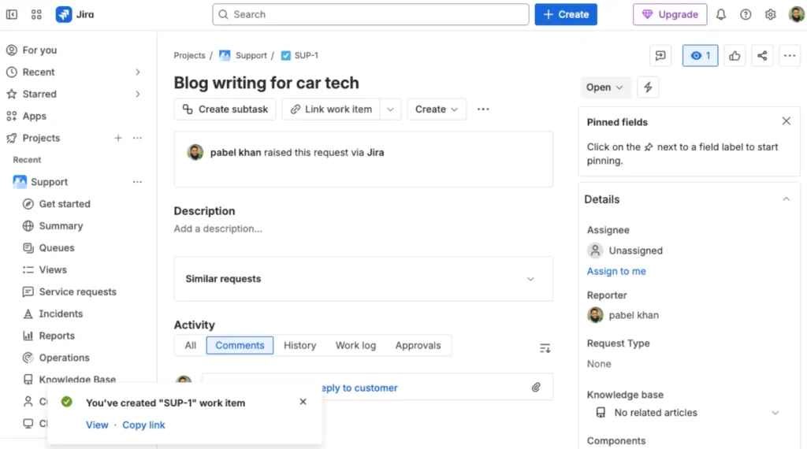Open the app switcher grid
This screenshot has height=449, width=807.
[x=36, y=14]
